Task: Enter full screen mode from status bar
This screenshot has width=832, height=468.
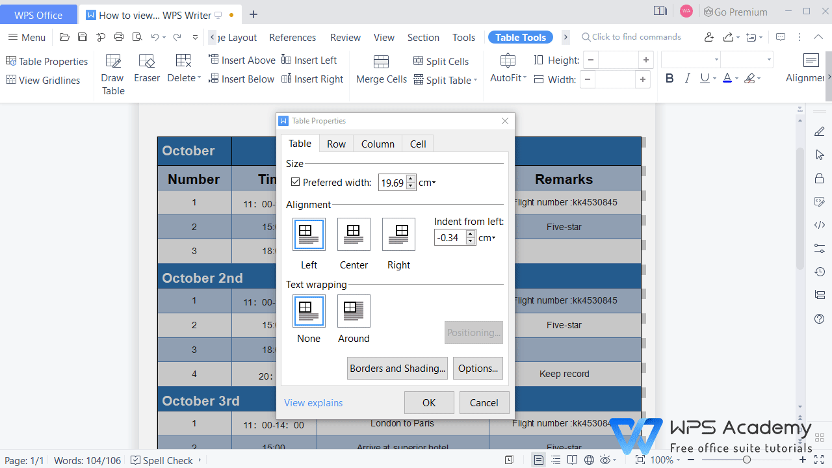Action: coord(821,460)
